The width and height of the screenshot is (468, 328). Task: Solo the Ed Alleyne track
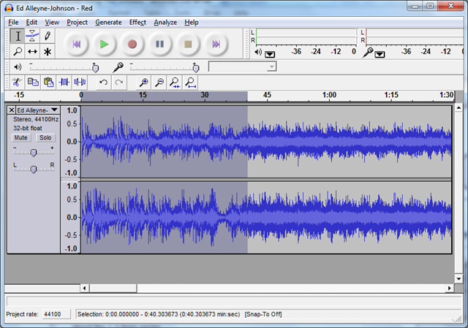pos(45,137)
